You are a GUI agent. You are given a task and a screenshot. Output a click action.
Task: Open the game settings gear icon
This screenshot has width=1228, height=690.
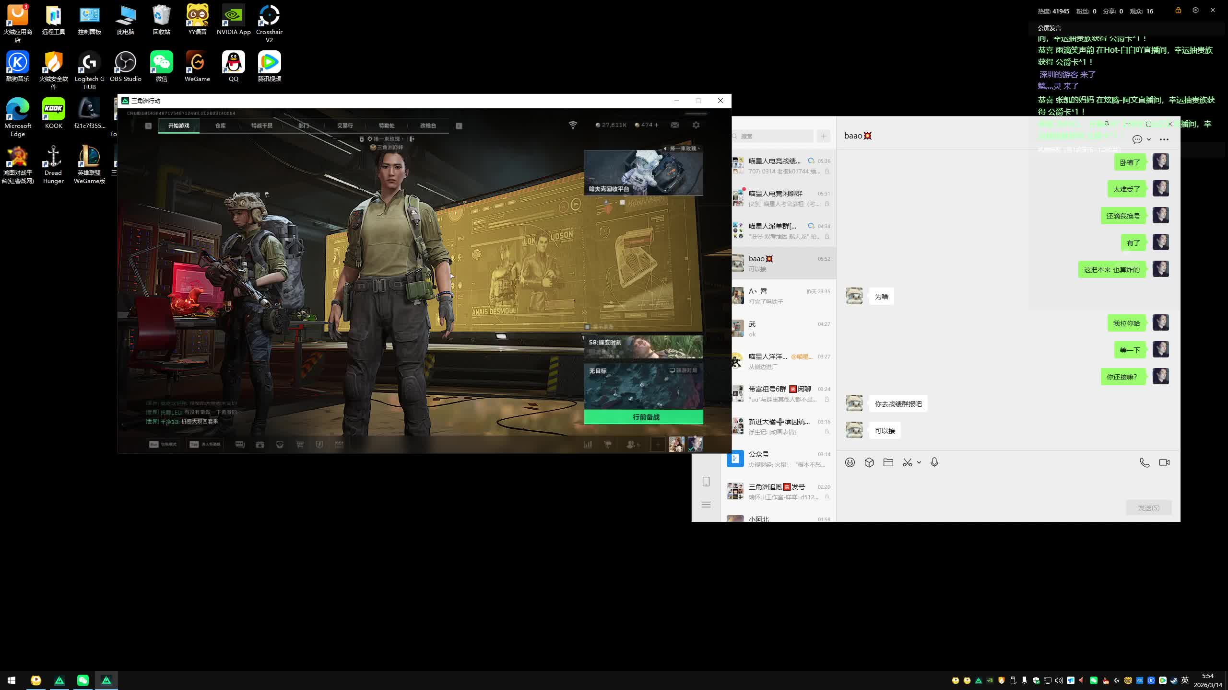pos(696,125)
